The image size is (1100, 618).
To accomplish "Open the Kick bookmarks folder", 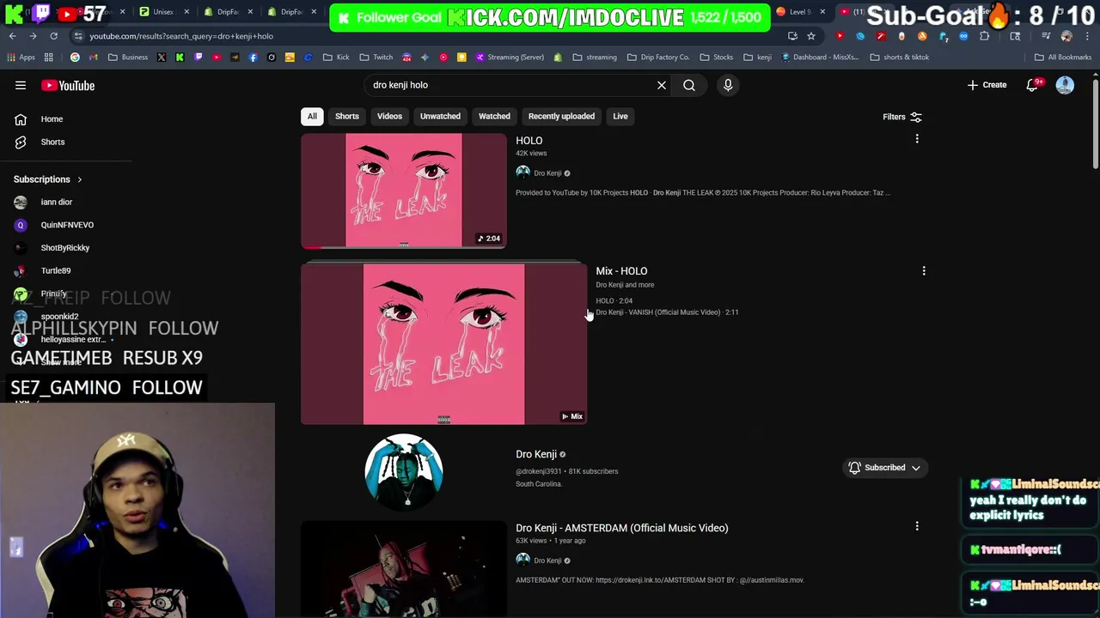I will (x=336, y=58).
